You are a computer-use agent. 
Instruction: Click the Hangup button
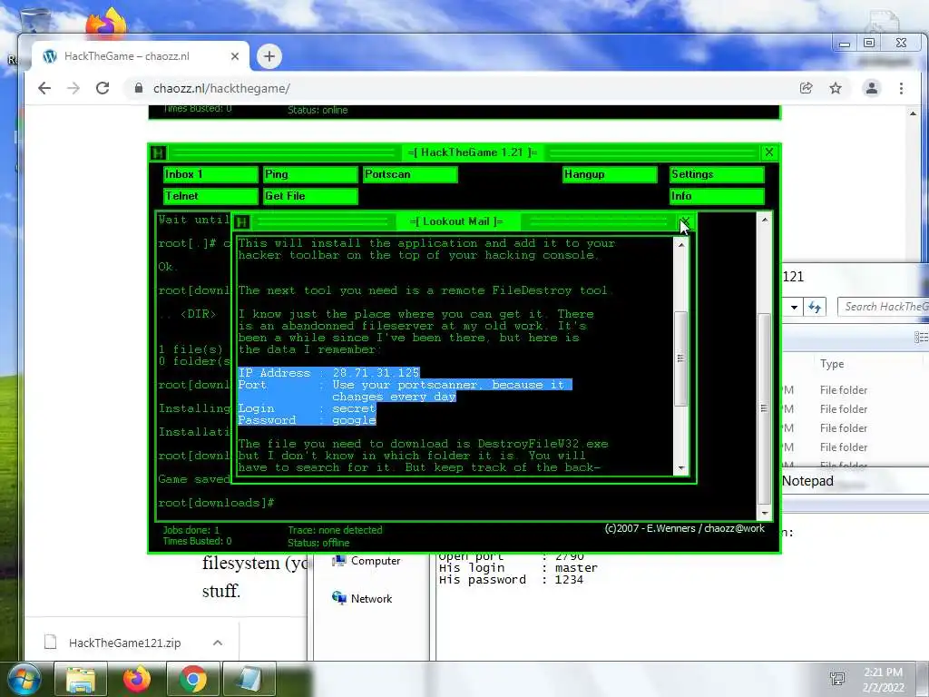[610, 174]
